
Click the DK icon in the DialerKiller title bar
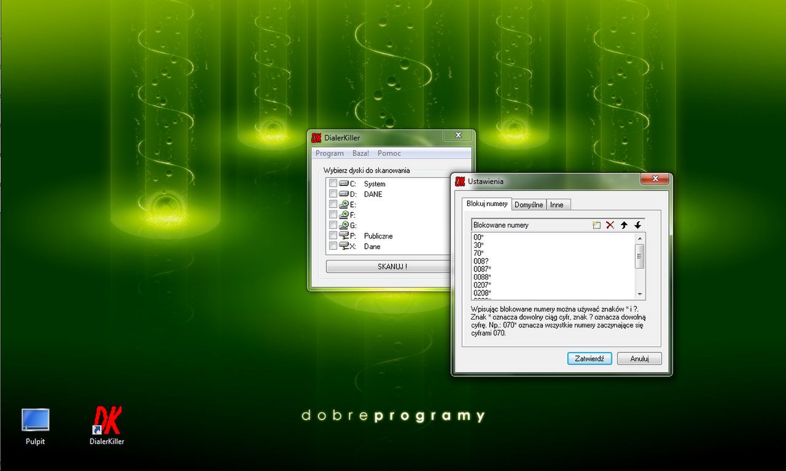316,138
